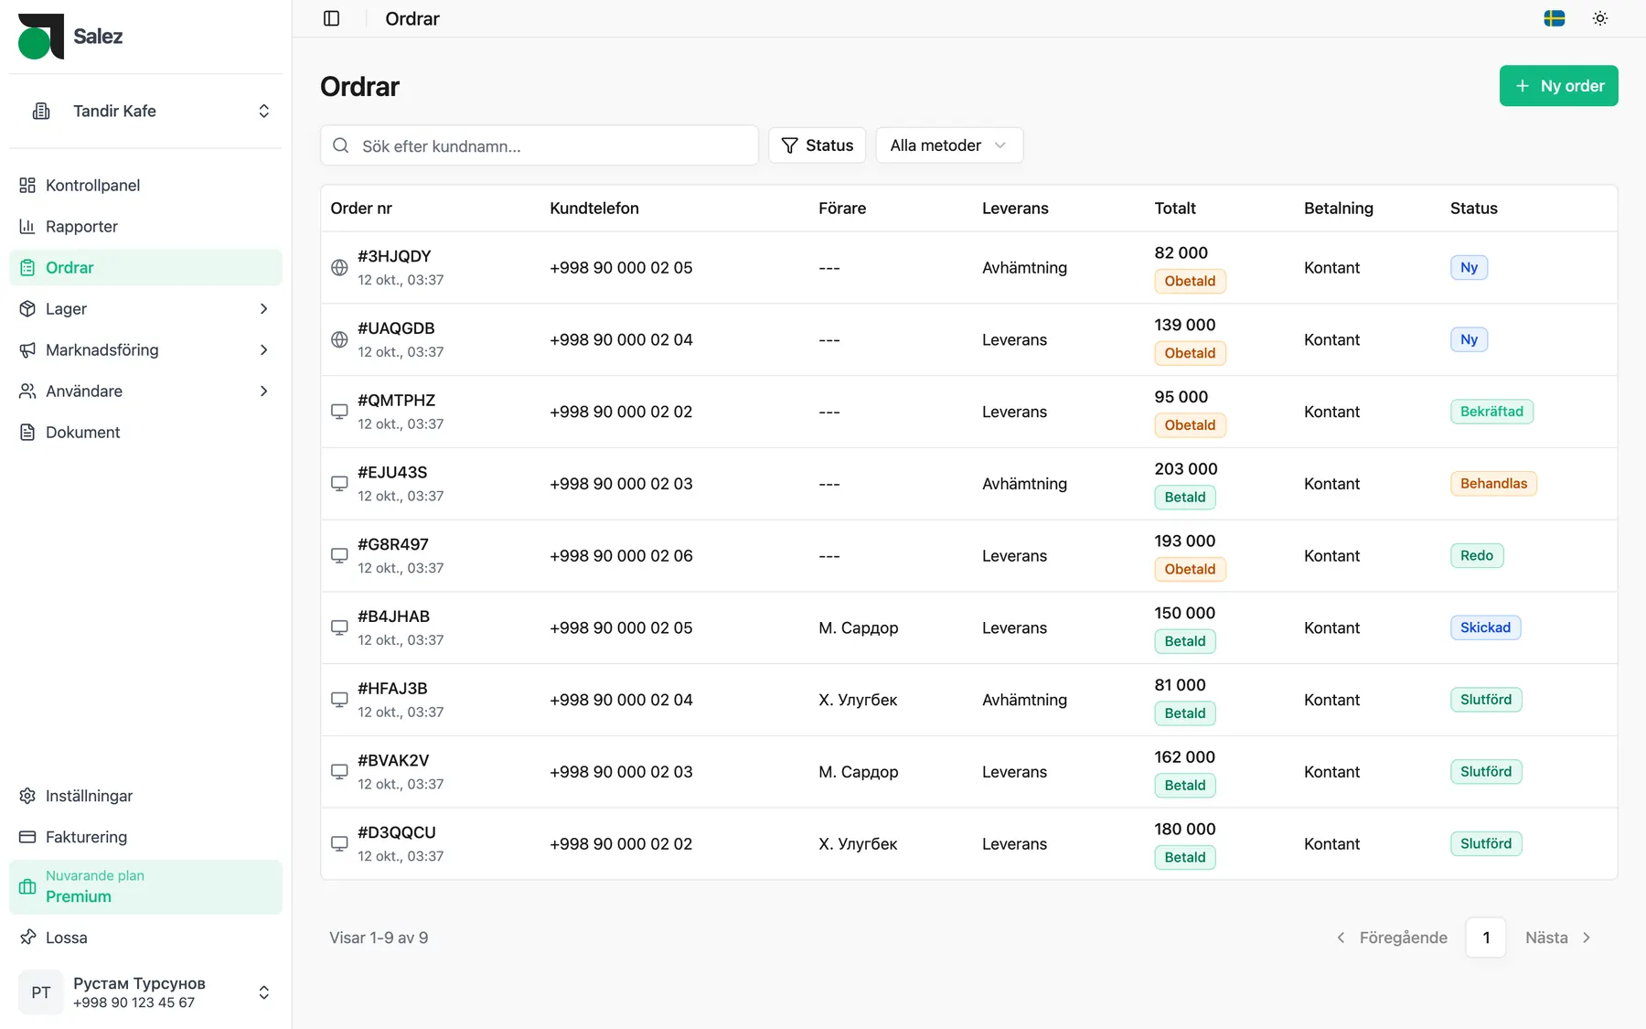Click order number #EJU43S
Image resolution: width=1646 pixels, height=1029 pixels.
pyautogui.click(x=392, y=472)
